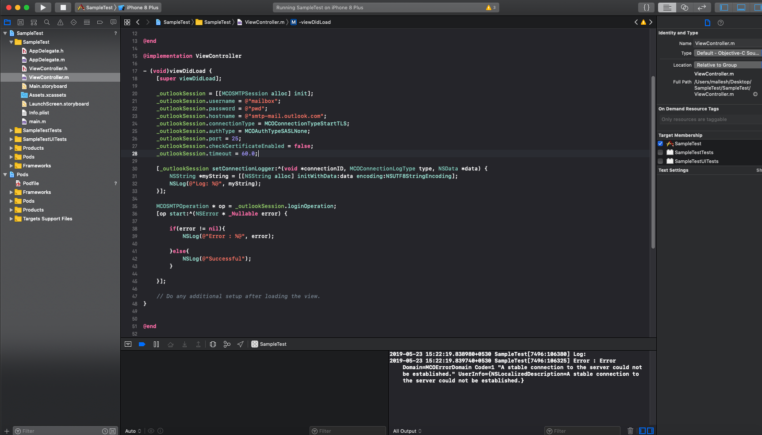Show the Issue navigator warning icon
Viewport: 762px width, 435px height.
click(x=60, y=22)
